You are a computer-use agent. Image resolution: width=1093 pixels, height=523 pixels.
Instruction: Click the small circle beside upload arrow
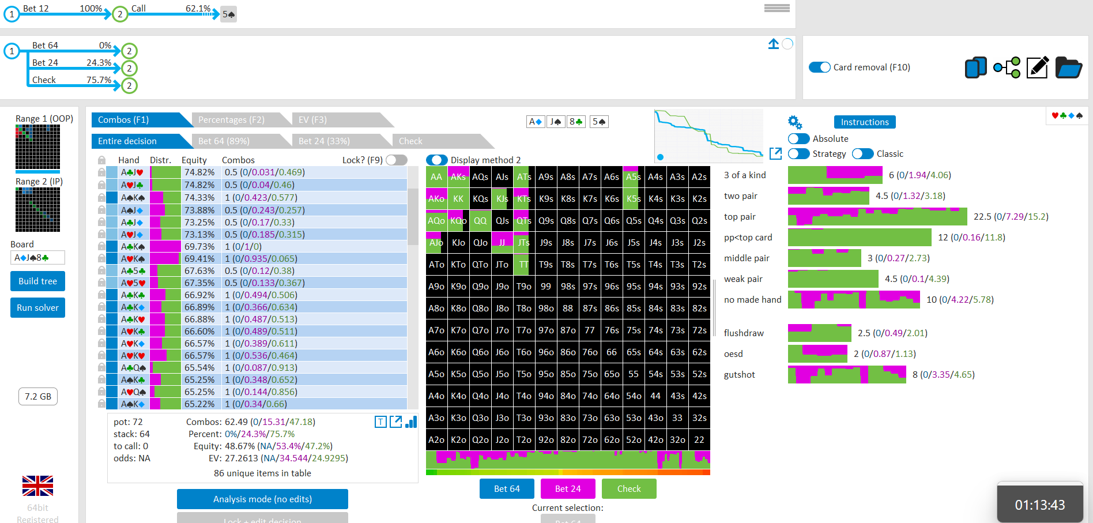tap(787, 44)
